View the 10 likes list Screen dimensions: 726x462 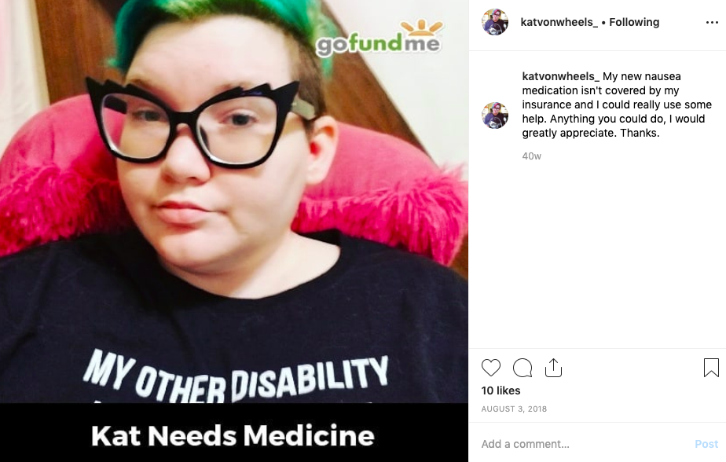point(500,390)
